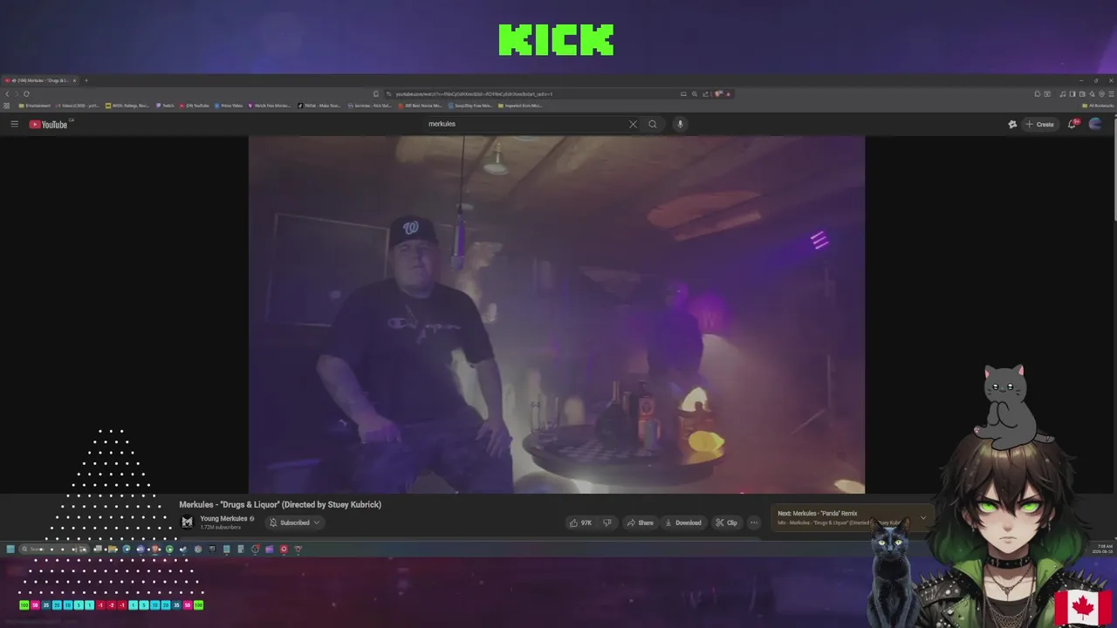Image resolution: width=1117 pixels, height=628 pixels.
Task: Open YouTube notifications bell
Action: pyautogui.click(x=1072, y=124)
